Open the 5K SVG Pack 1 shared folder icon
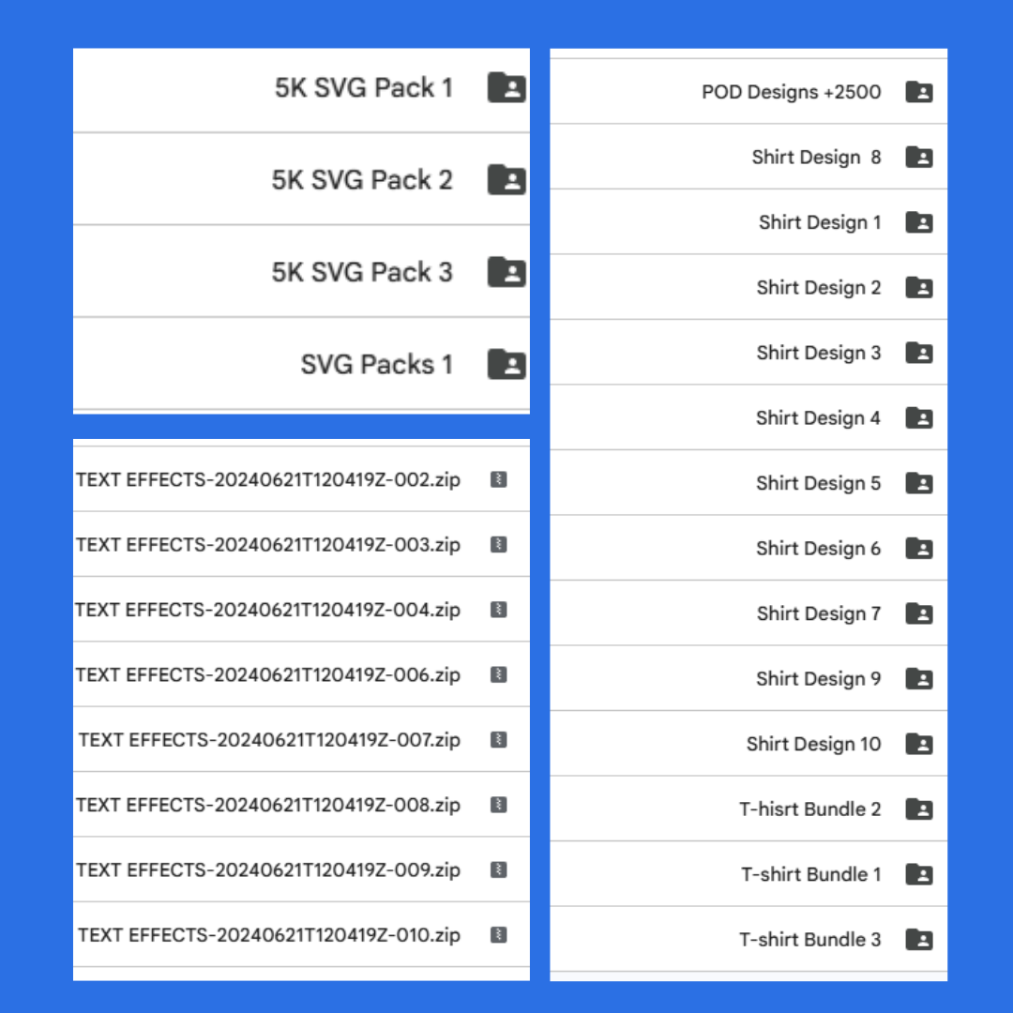The height and width of the screenshot is (1013, 1013). (506, 87)
